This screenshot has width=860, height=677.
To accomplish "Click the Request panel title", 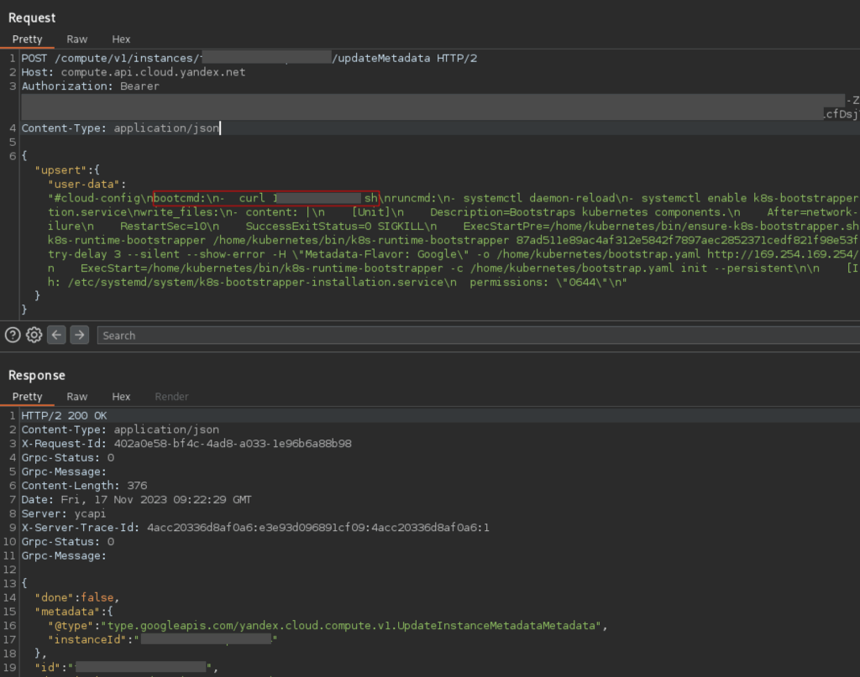I will tap(32, 18).
